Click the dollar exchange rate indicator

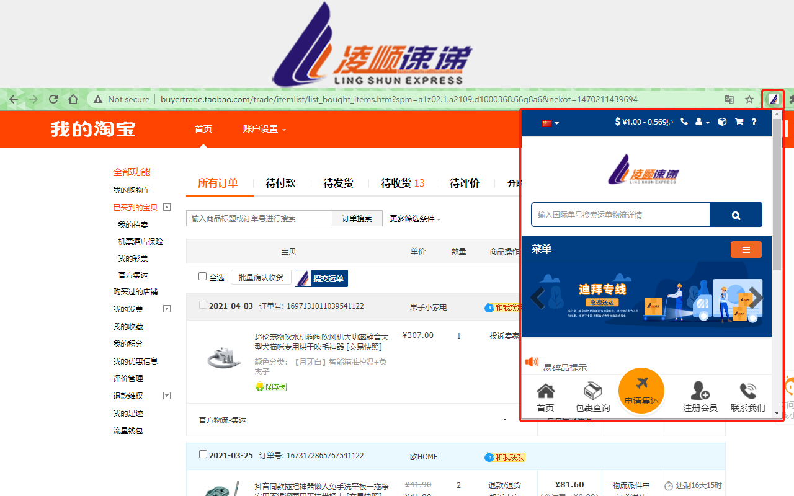pos(644,122)
